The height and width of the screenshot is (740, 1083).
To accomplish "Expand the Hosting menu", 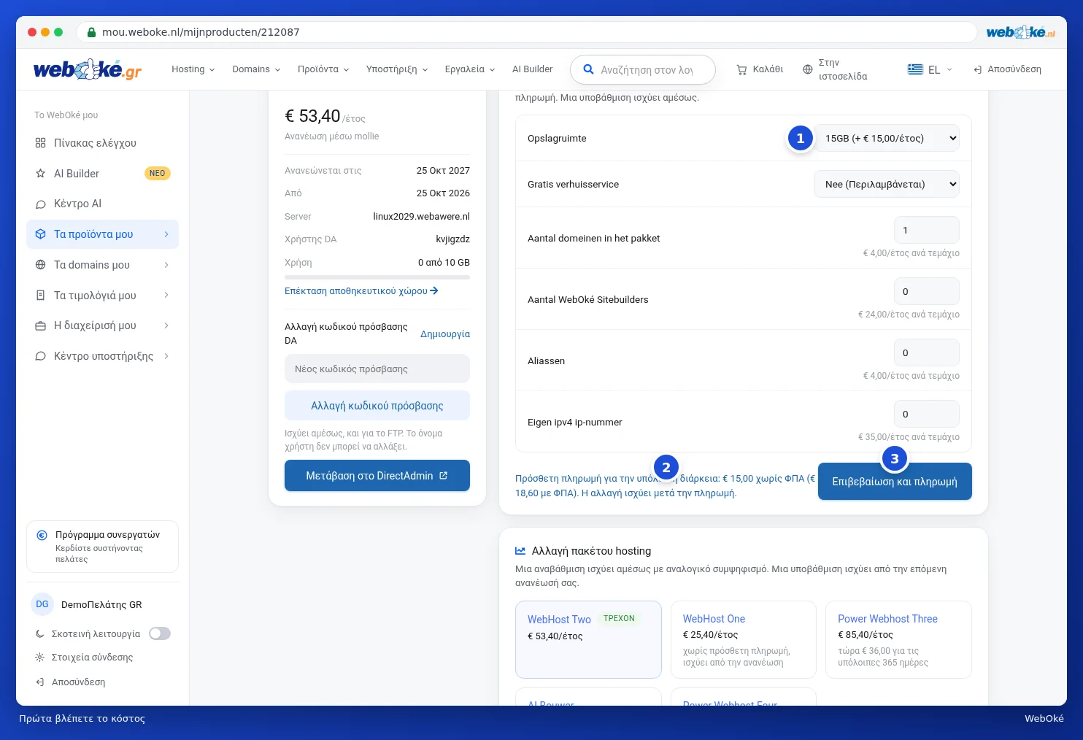I will pos(193,69).
